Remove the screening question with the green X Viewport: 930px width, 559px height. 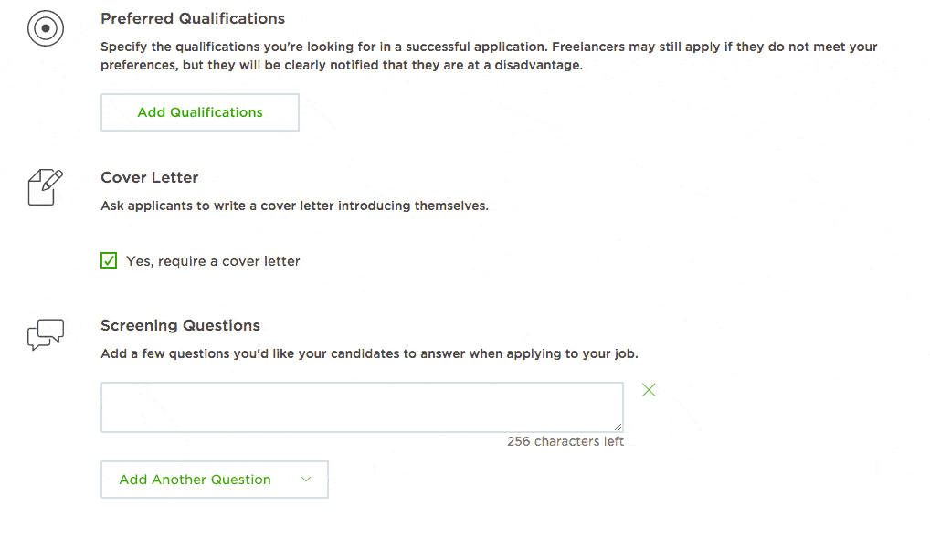pos(649,389)
